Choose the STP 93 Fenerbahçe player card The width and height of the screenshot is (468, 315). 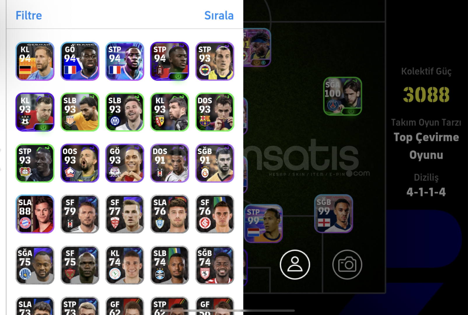click(215, 61)
